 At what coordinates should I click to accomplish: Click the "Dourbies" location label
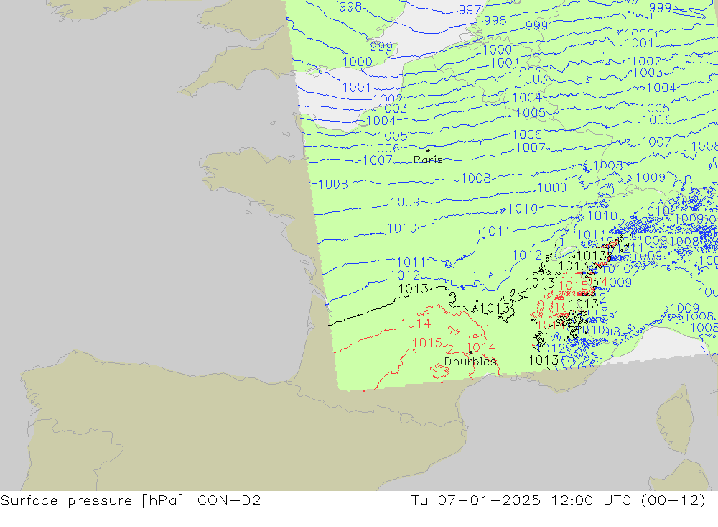[470, 362]
